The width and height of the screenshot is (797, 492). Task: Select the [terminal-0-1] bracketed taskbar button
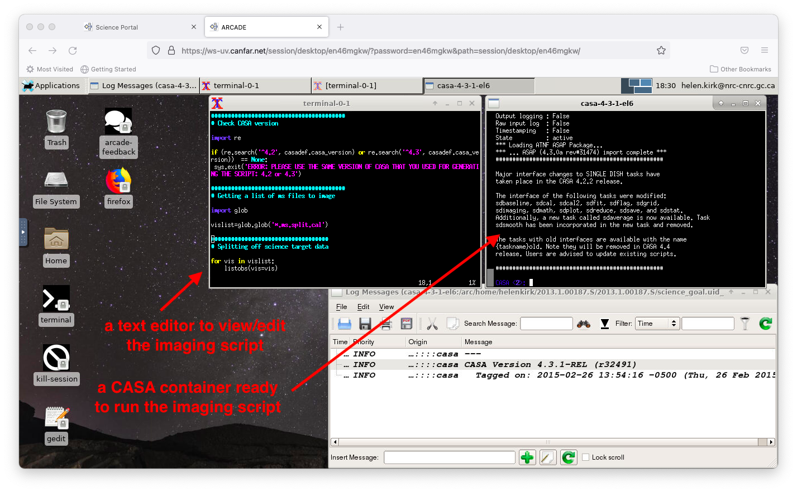[x=367, y=85]
